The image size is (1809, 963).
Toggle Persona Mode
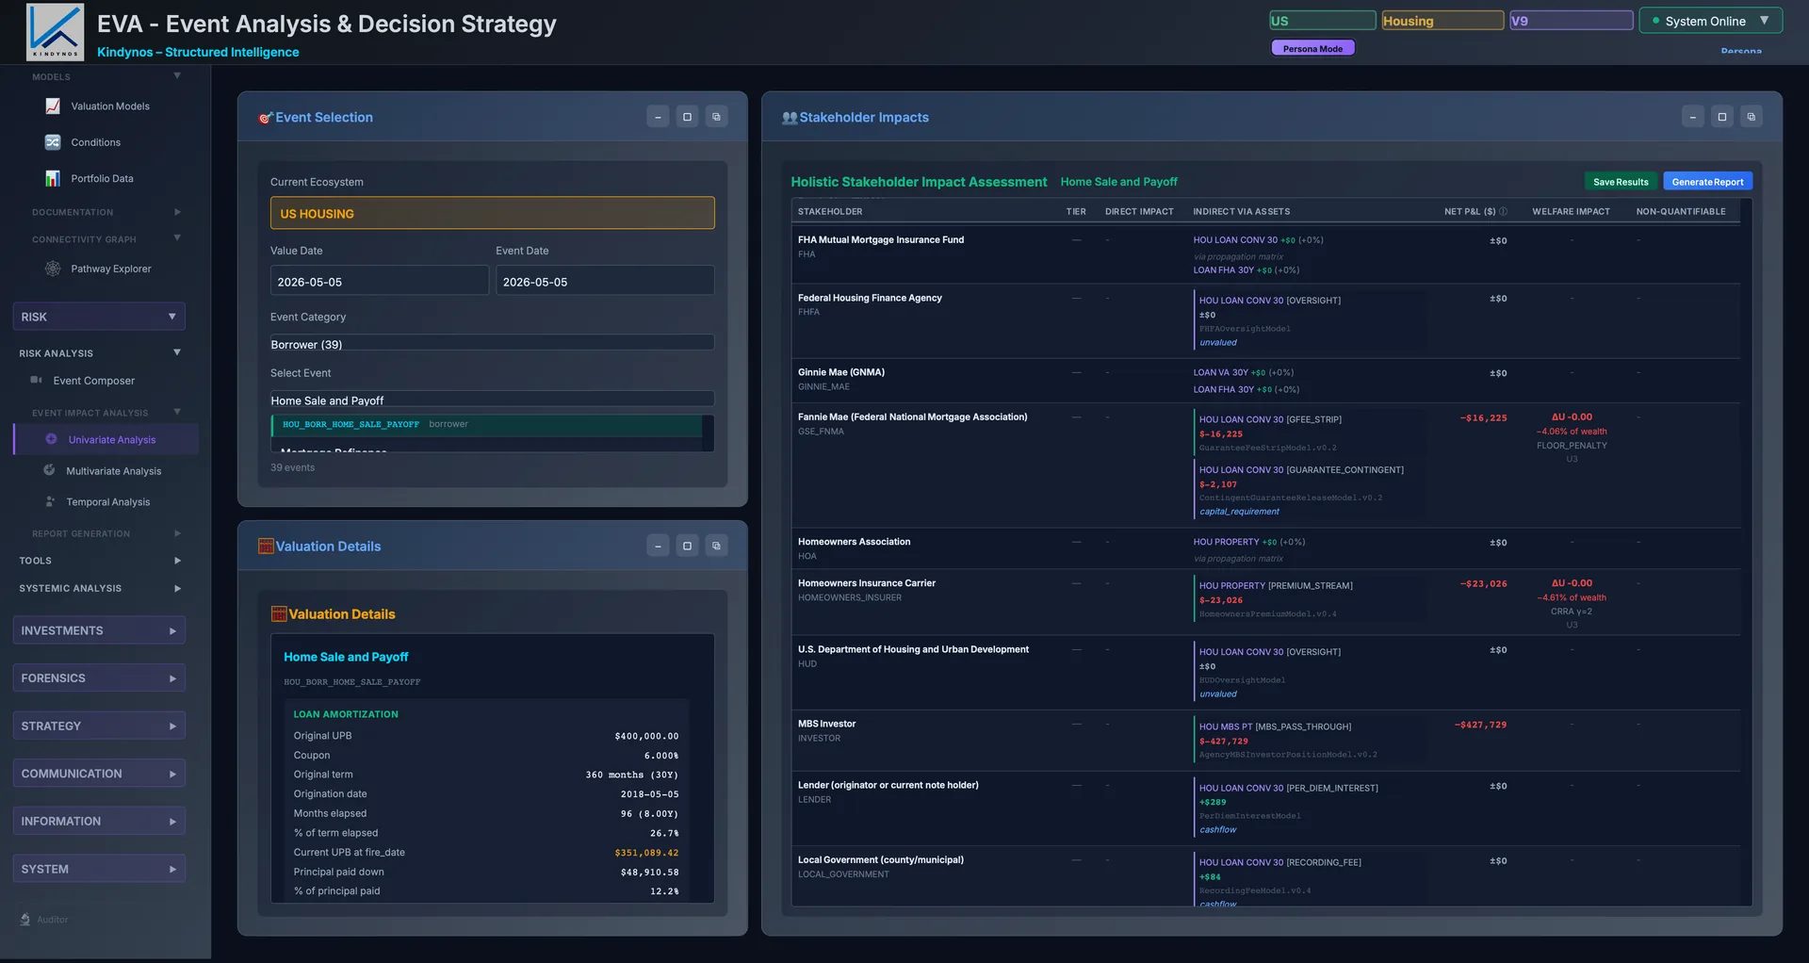tap(1312, 48)
